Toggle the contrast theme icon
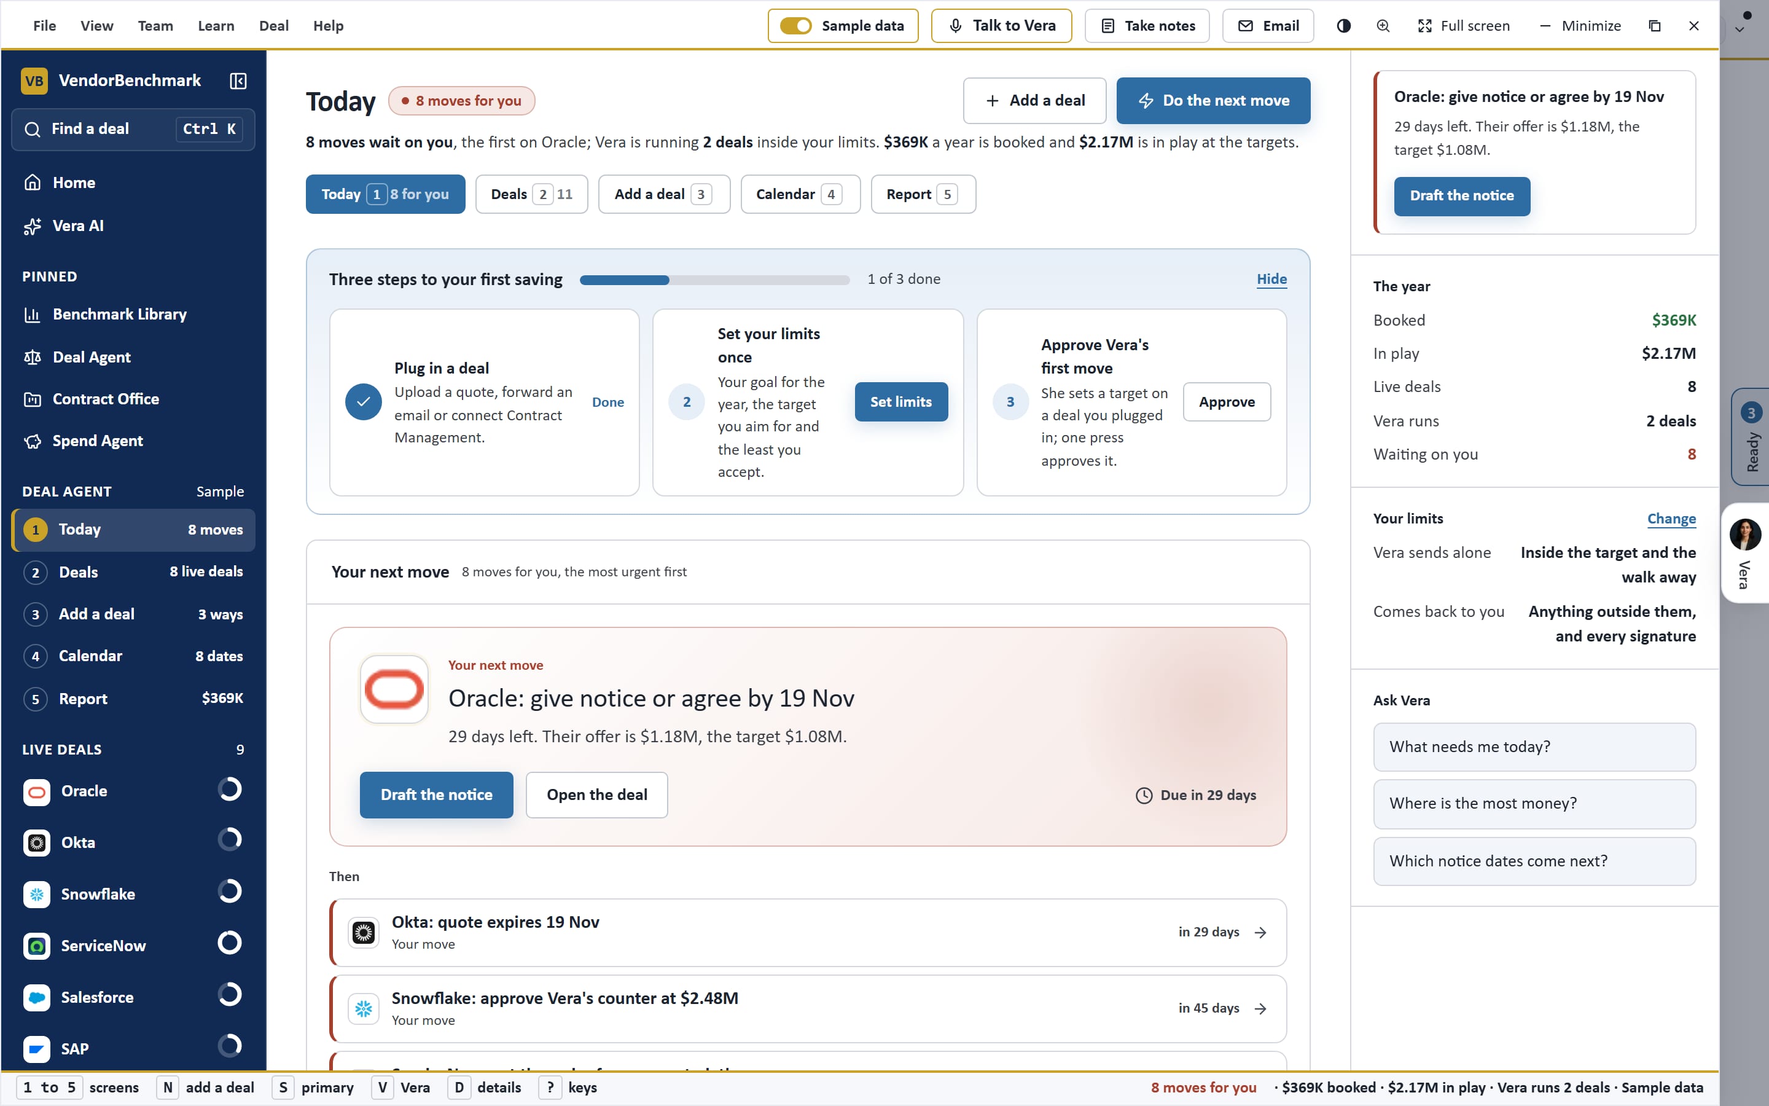Viewport: 1769px width, 1106px height. coord(1343,26)
